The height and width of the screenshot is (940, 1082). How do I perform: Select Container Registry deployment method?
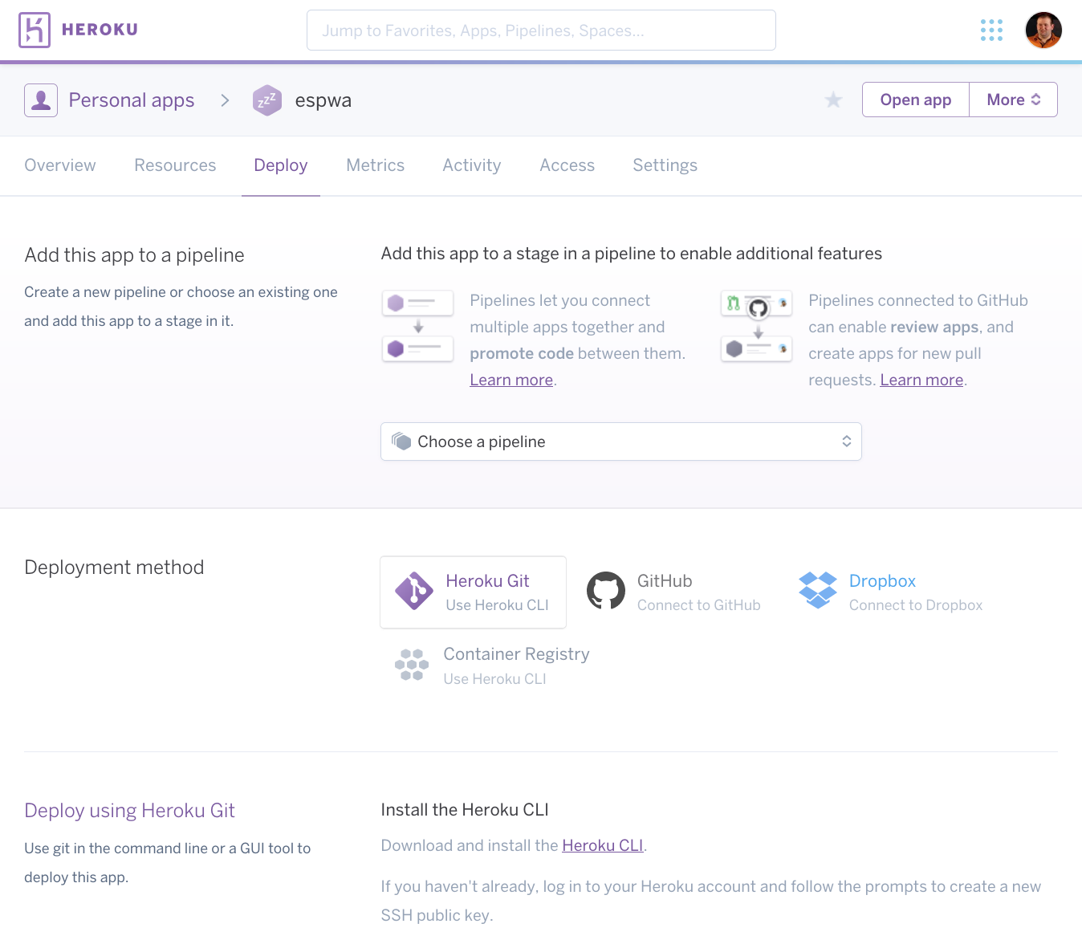point(492,665)
